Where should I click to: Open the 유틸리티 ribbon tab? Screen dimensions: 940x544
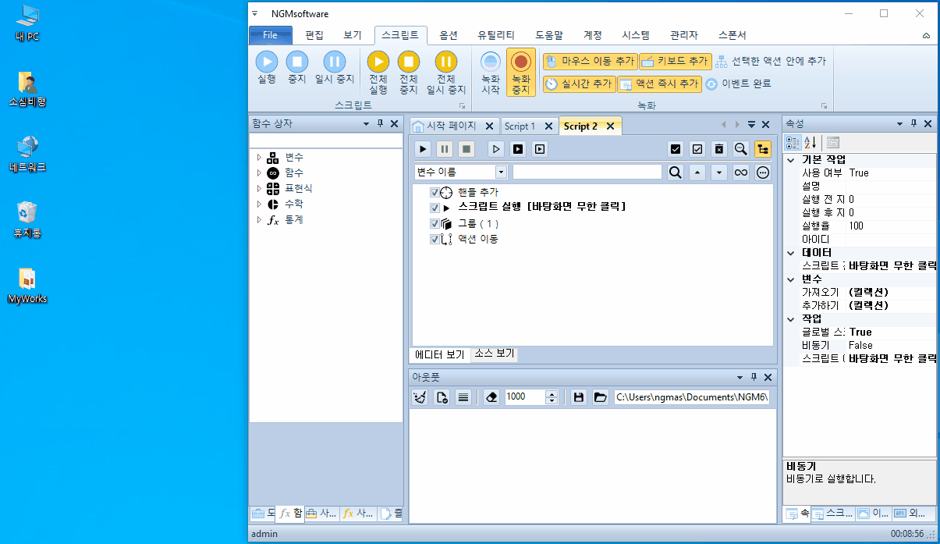pos(496,35)
